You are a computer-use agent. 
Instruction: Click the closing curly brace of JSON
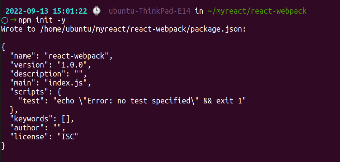coord(3,146)
